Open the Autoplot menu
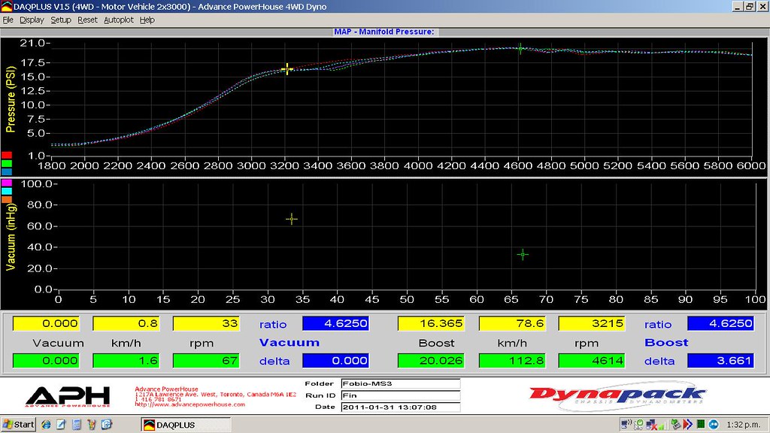Viewport: 770px width, 433px height. [118, 20]
